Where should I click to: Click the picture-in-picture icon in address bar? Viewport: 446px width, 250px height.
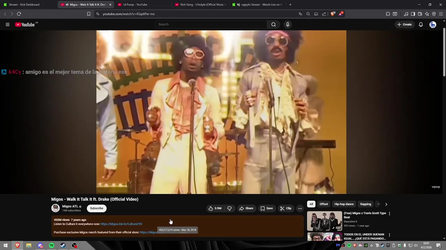point(316,14)
